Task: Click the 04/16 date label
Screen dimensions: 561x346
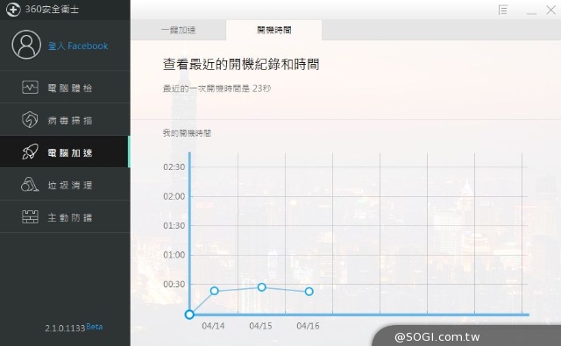Action: (308, 326)
